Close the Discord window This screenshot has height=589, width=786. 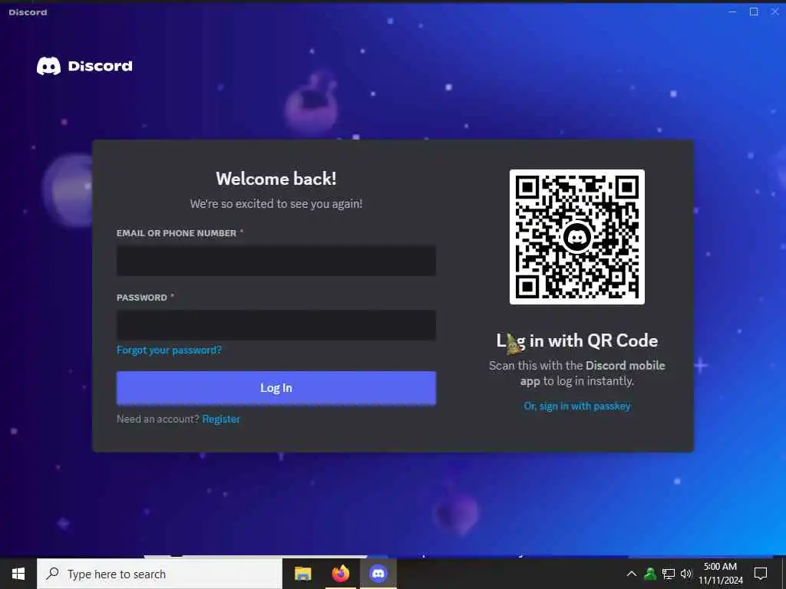point(775,12)
